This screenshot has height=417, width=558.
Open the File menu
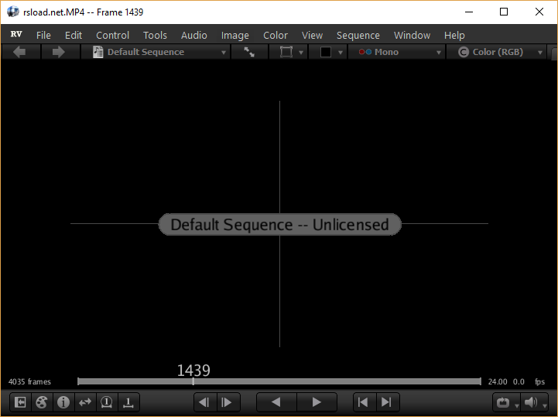coord(43,36)
